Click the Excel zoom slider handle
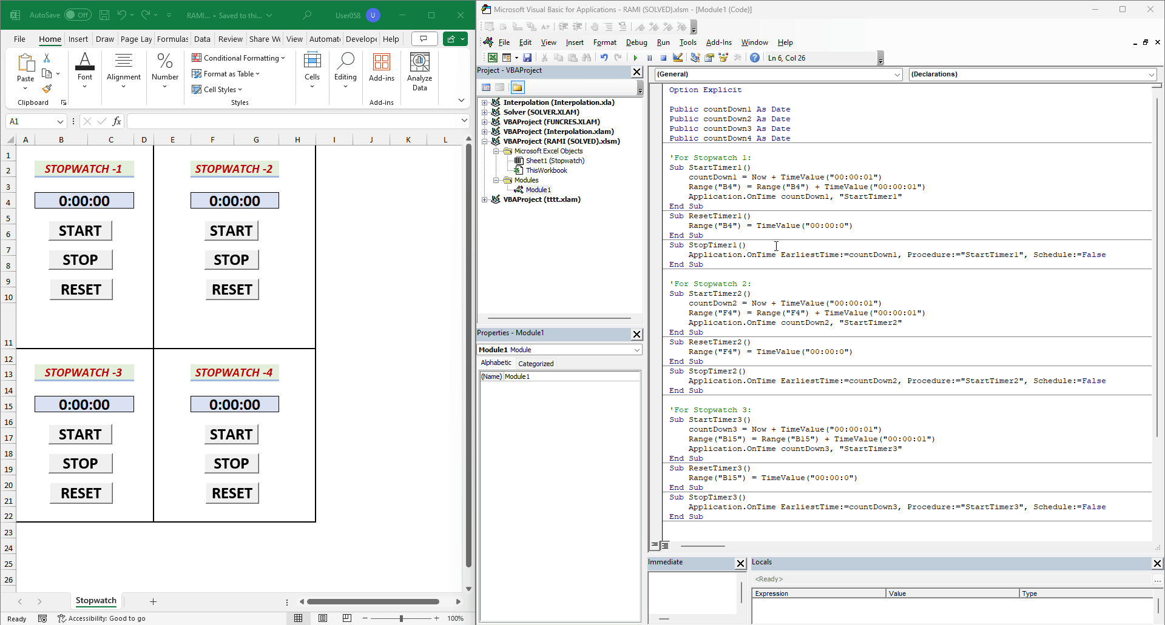The width and height of the screenshot is (1165, 625). [x=401, y=618]
